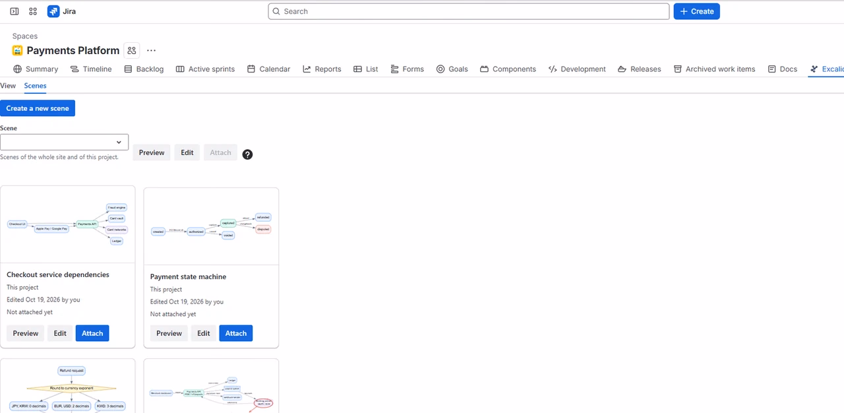Click the Timeline icon
The height and width of the screenshot is (413, 844).
click(75, 69)
